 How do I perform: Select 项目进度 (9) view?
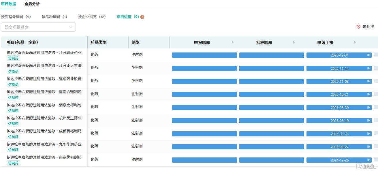coord(128,17)
